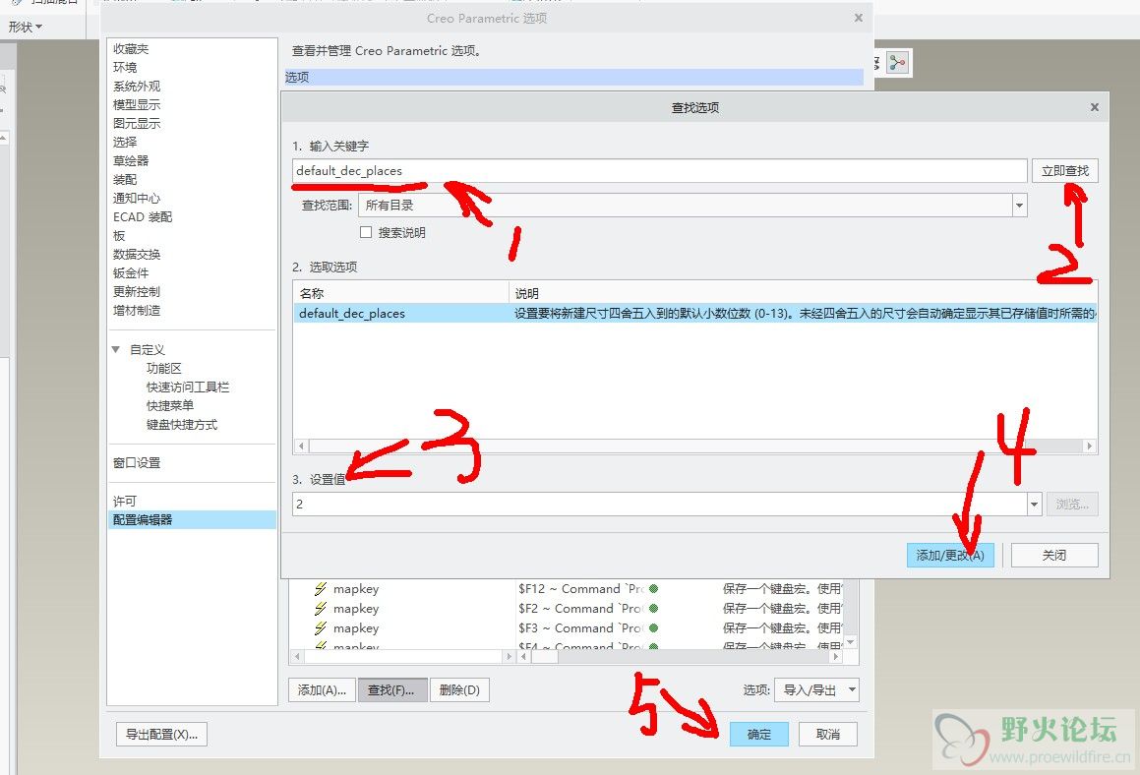Click the keyword input field containing default_dec_places

[x=659, y=171]
